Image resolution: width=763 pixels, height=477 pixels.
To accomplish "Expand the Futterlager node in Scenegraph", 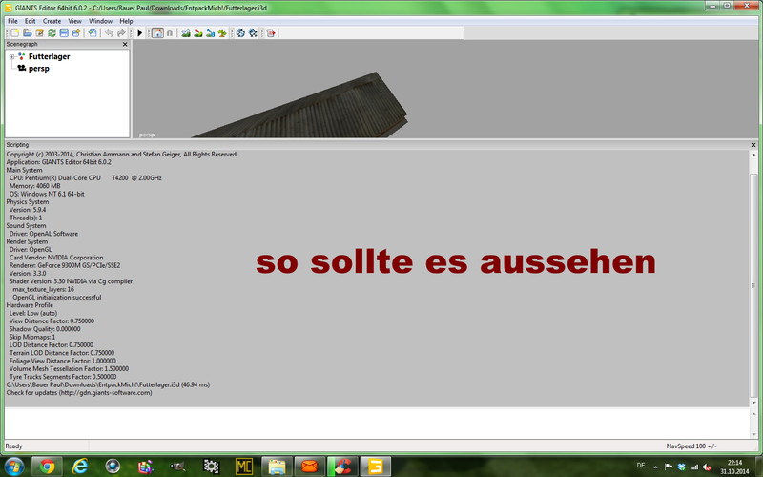I will coord(11,57).
